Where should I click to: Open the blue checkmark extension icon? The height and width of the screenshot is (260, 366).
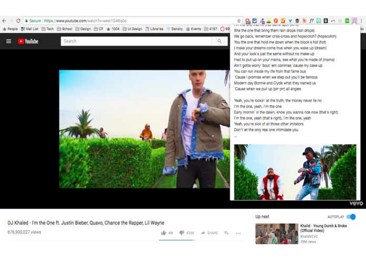(255, 21)
